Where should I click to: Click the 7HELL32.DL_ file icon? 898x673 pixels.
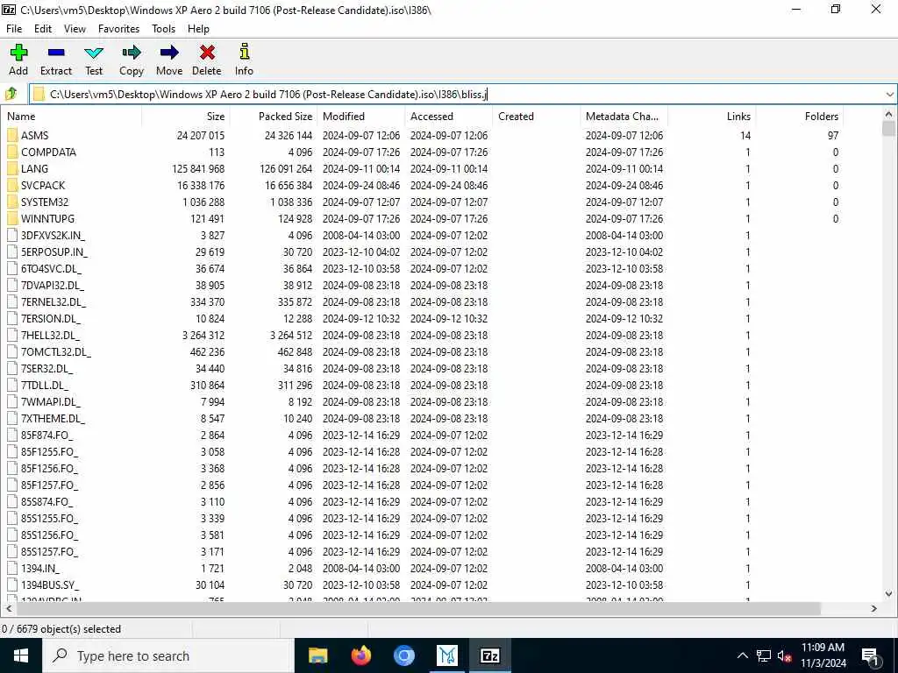(x=12, y=336)
